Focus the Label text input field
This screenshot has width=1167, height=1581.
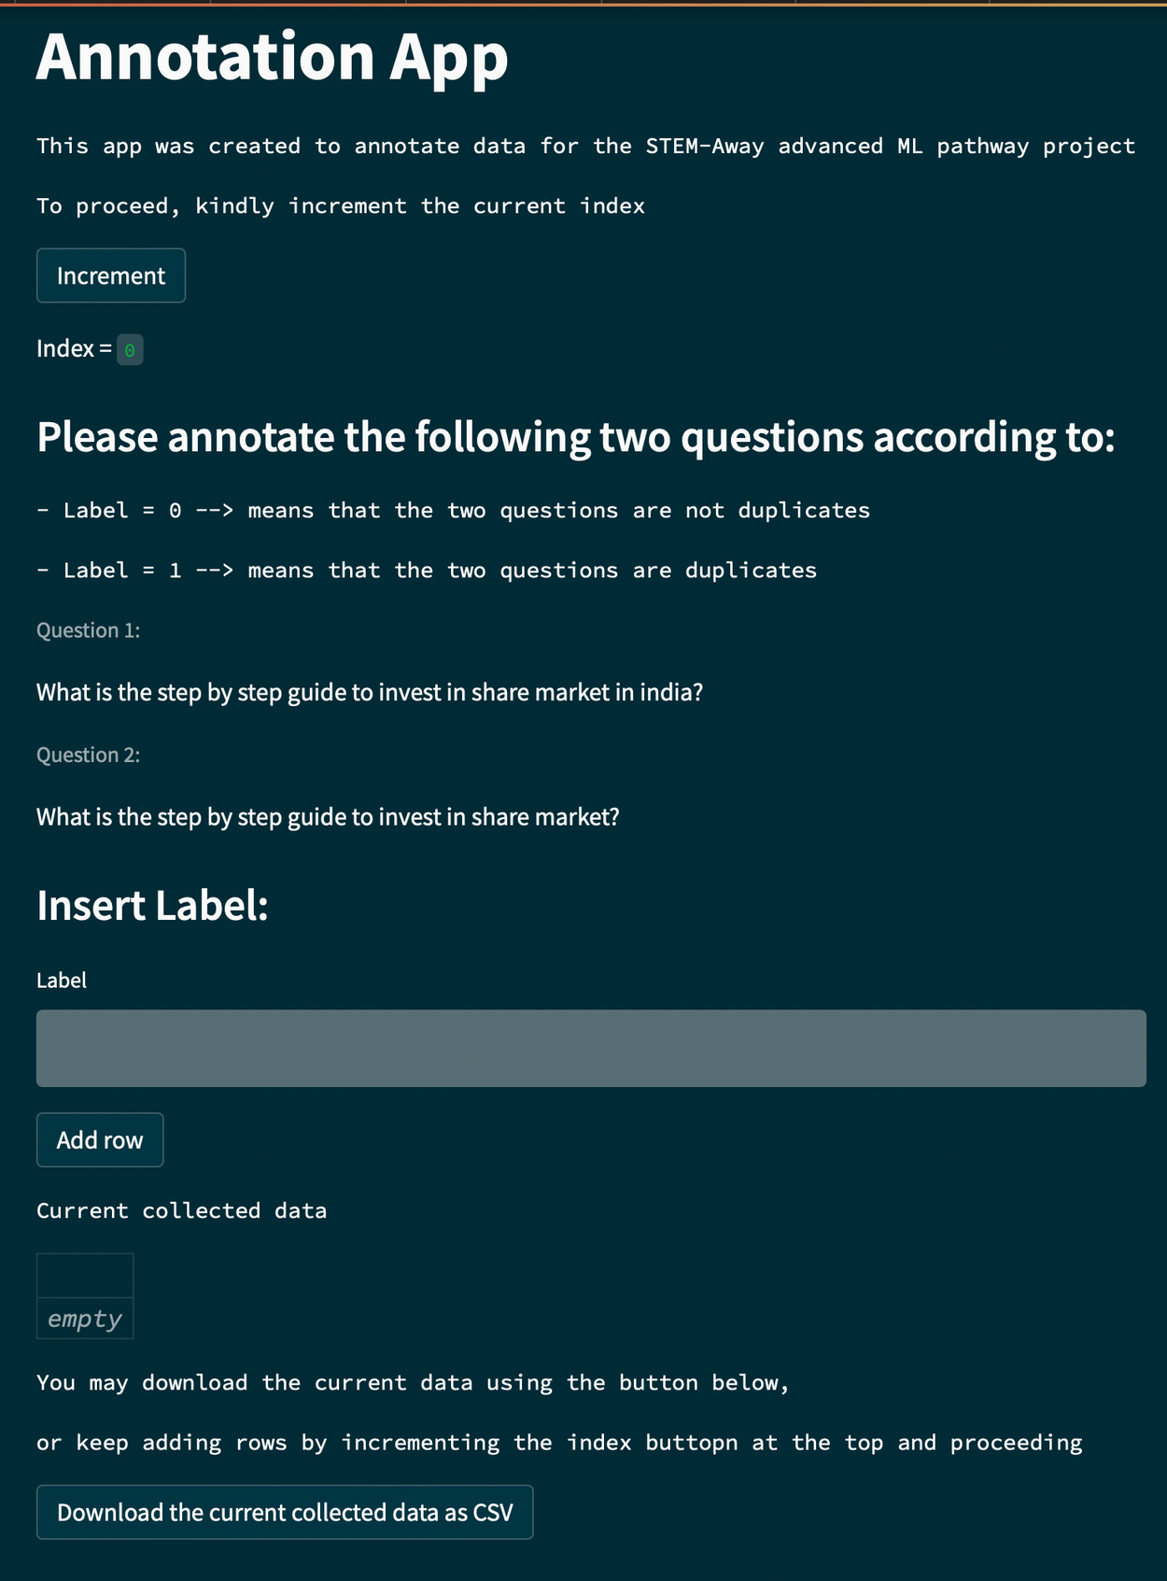pos(591,1048)
